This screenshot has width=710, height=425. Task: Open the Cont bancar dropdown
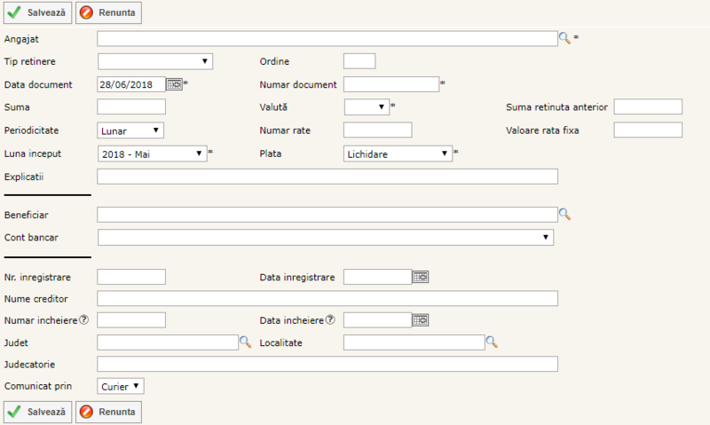pyautogui.click(x=325, y=238)
